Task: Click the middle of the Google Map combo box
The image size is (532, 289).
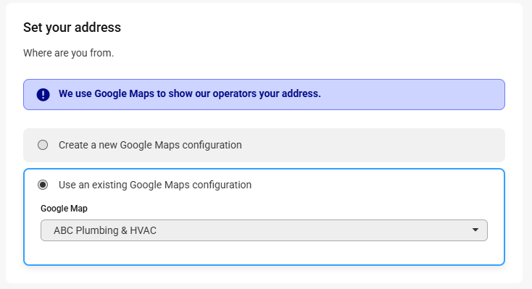Action: coord(264,230)
